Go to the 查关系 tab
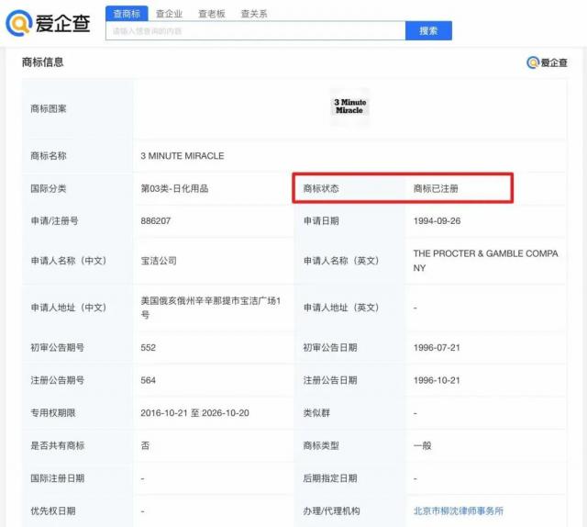 pyautogui.click(x=254, y=14)
